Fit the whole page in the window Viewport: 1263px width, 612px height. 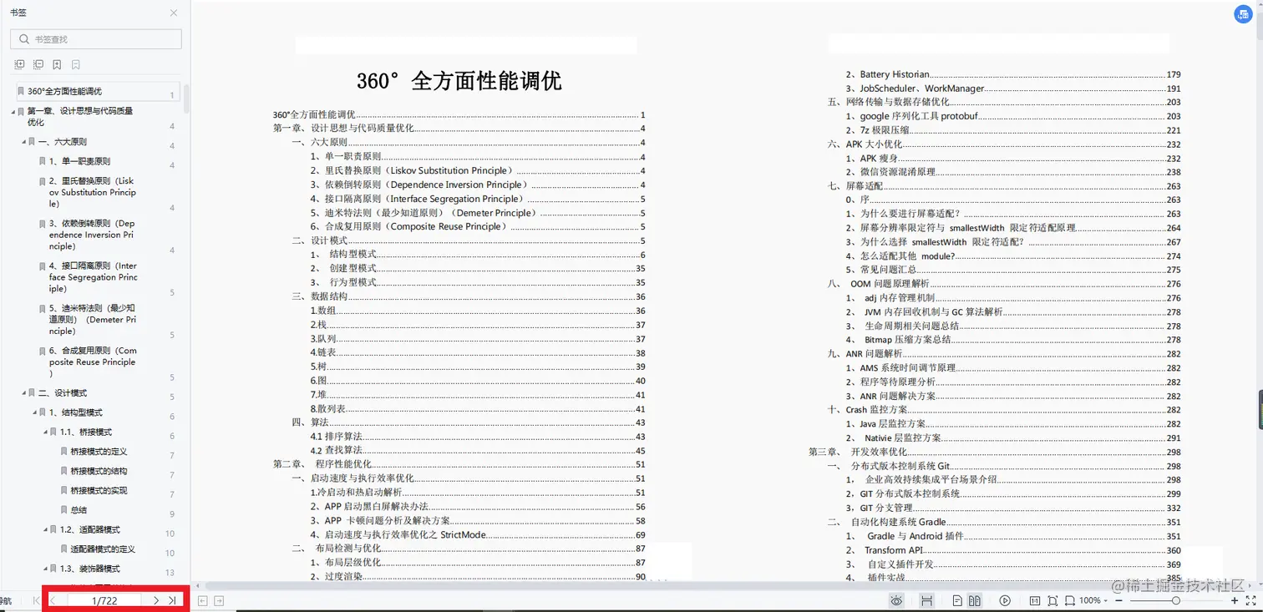(1052, 600)
